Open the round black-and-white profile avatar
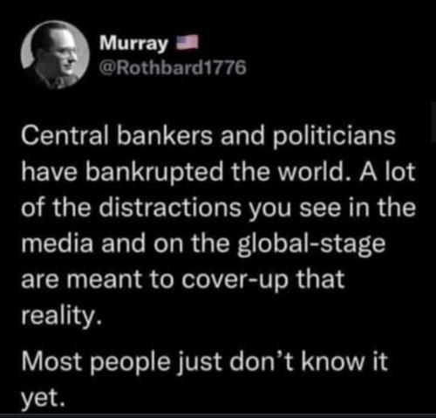The height and width of the screenshot is (418, 436). [55, 54]
